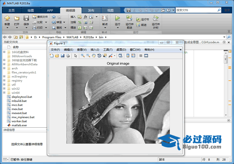Open Figure 1 File (文件) menu

pyautogui.click(x=55, y=50)
